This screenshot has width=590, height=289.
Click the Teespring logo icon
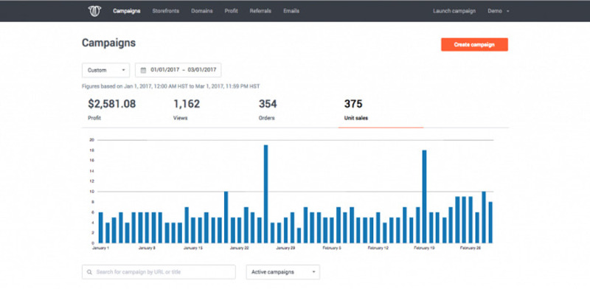(94, 11)
